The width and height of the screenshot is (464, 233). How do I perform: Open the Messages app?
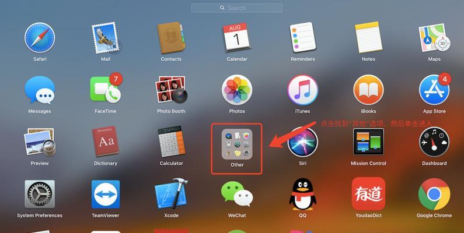click(40, 90)
